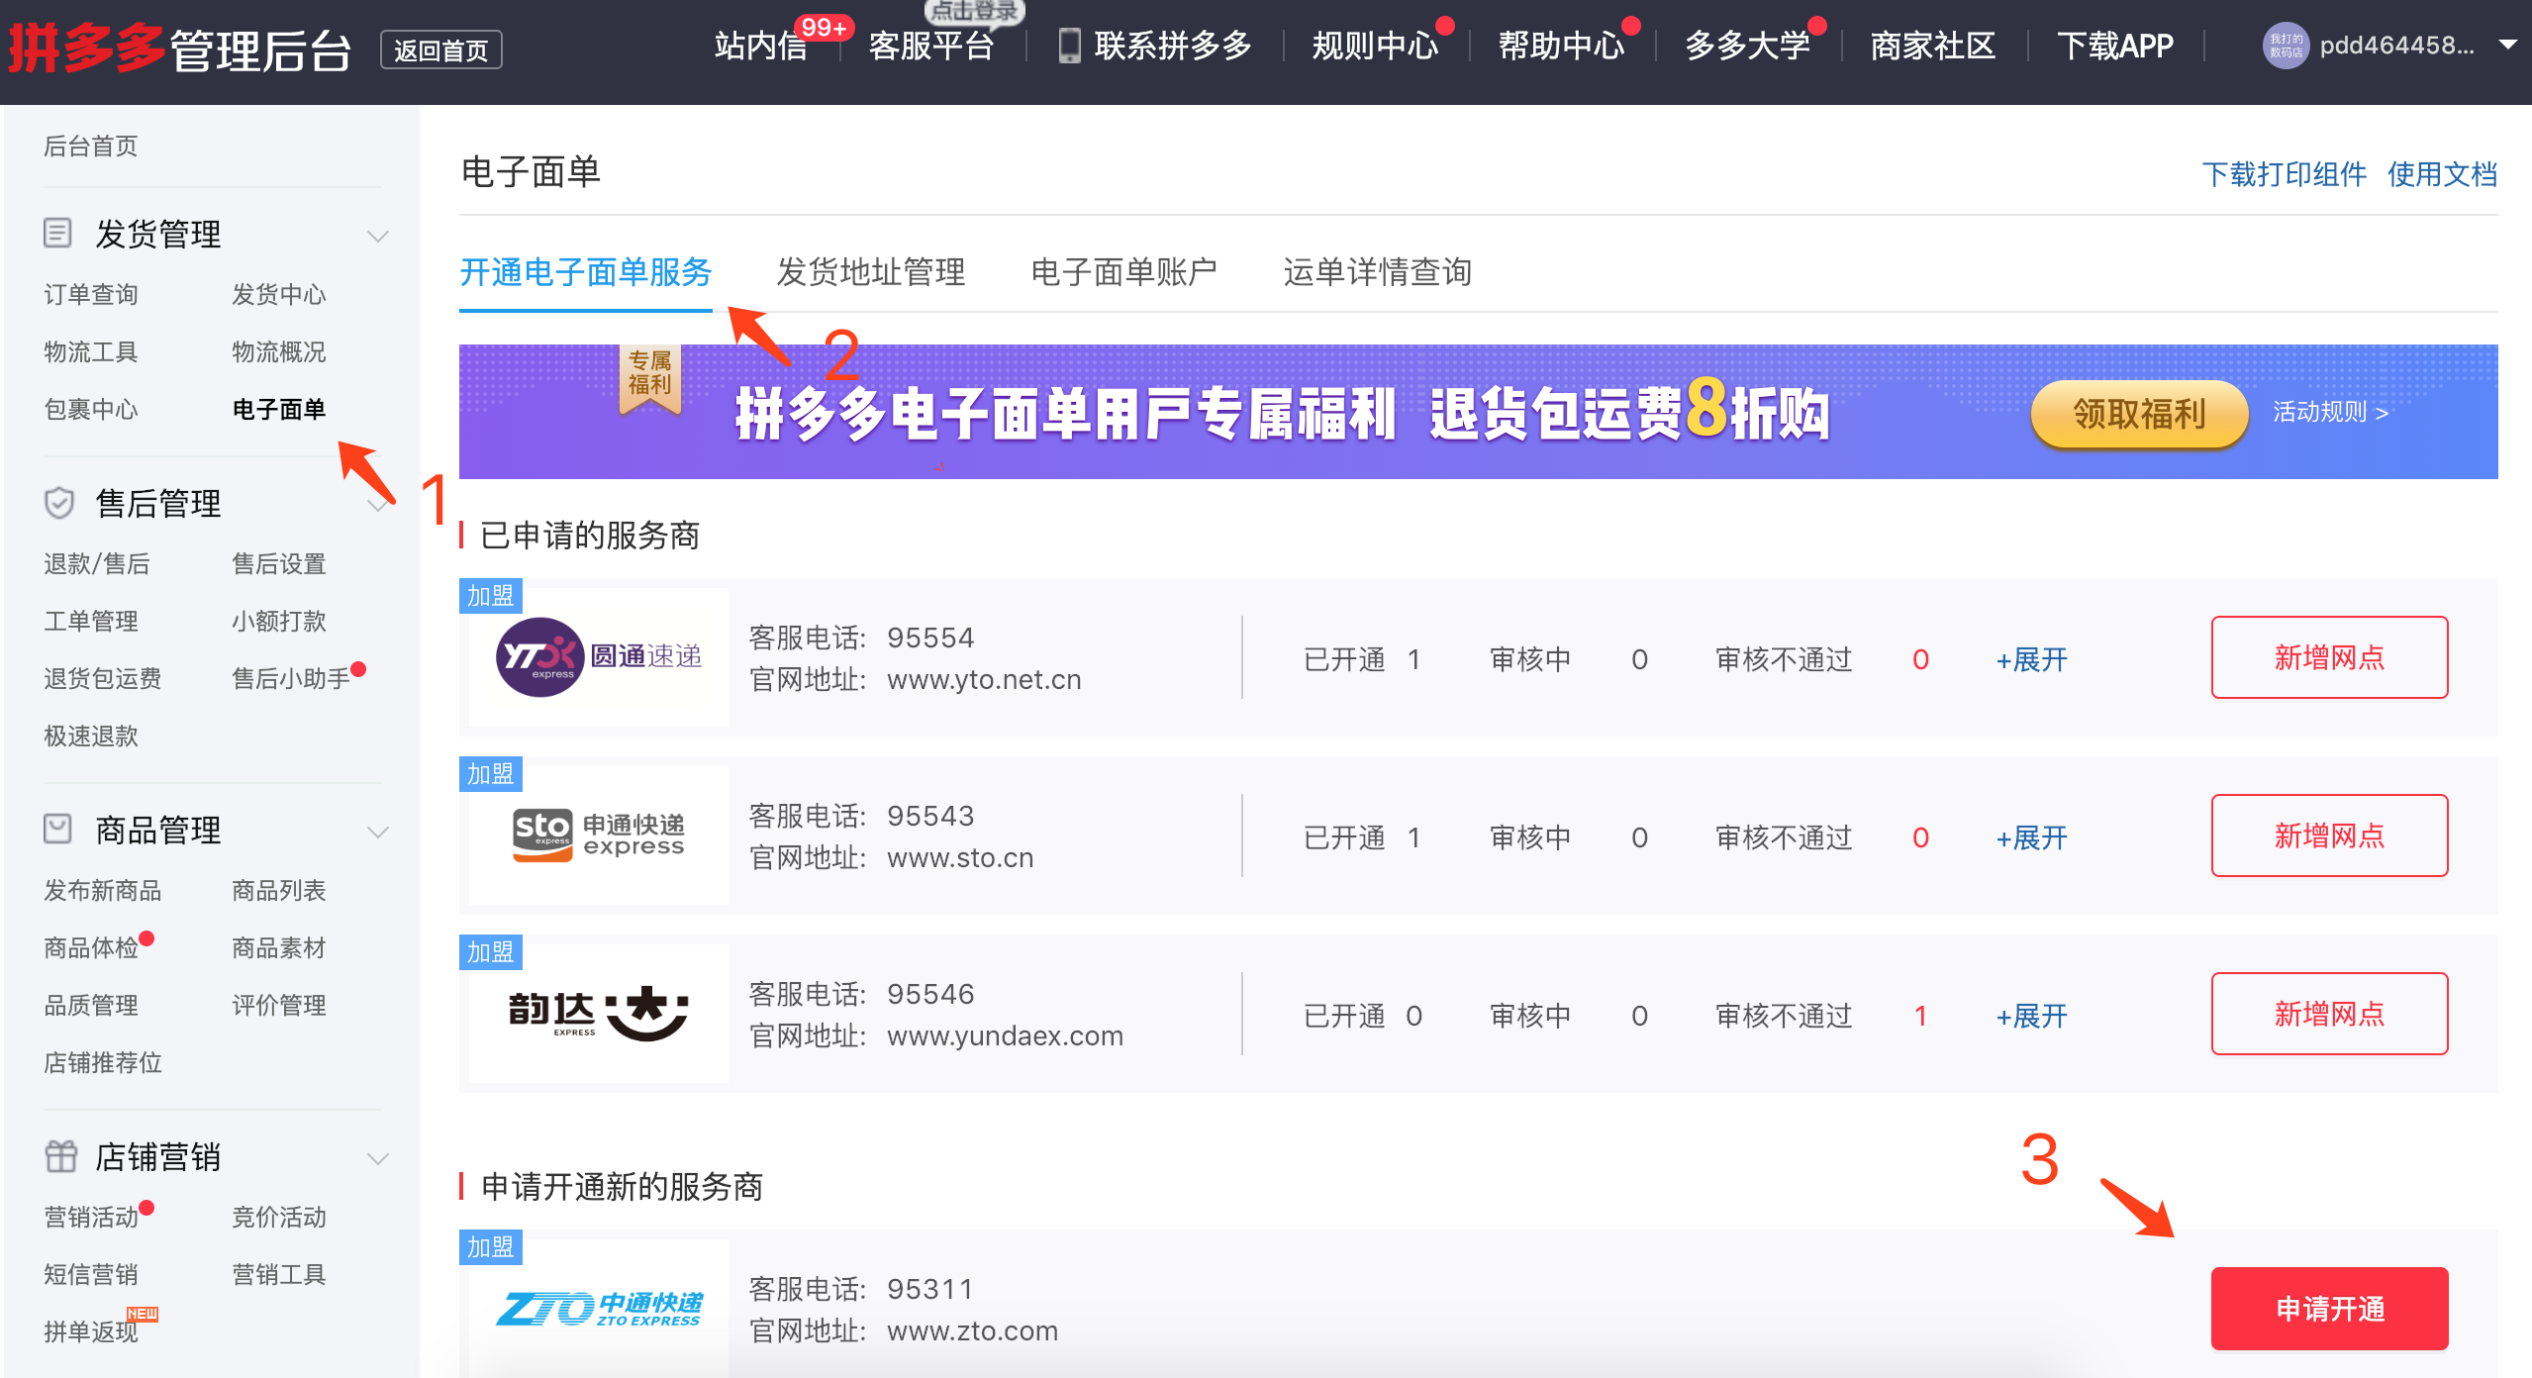Open 商品列表 in sidebar
2532x1378 pixels.
[x=279, y=890]
